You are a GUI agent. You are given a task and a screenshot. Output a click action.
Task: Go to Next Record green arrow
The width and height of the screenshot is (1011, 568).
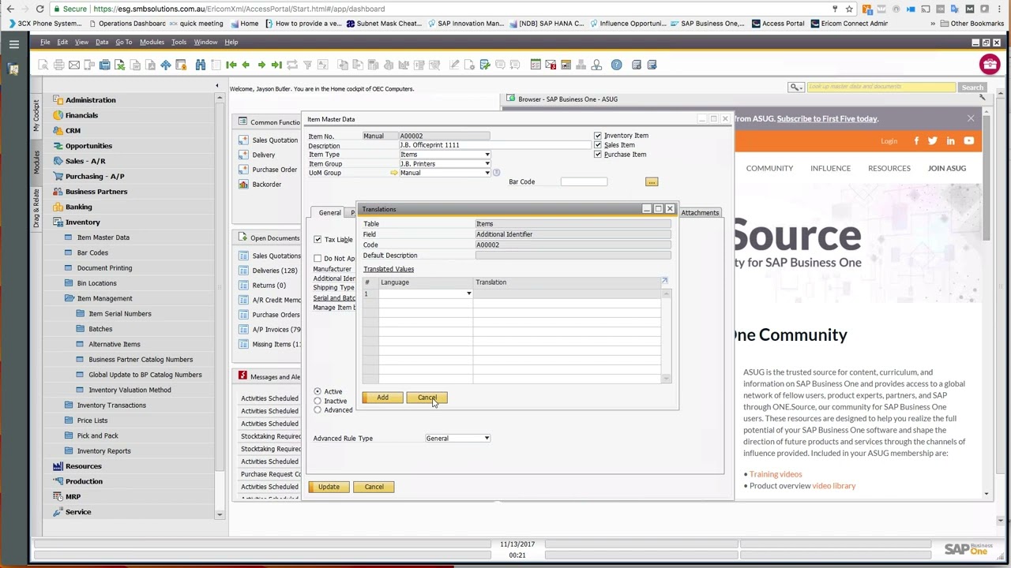(261, 65)
